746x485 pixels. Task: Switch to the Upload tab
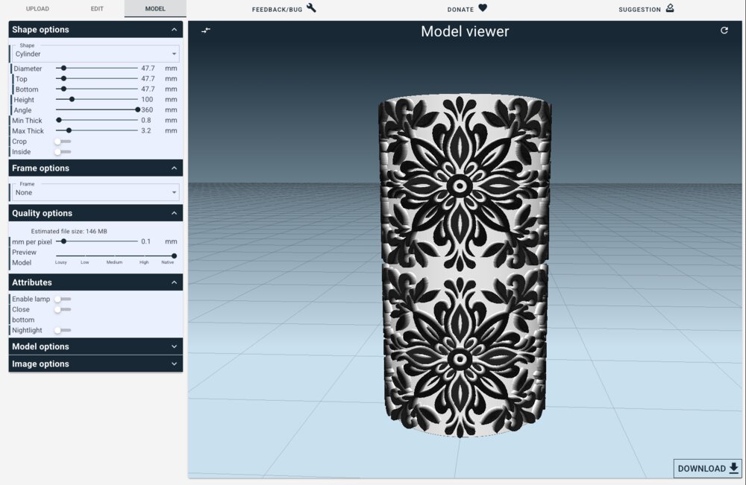[37, 9]
